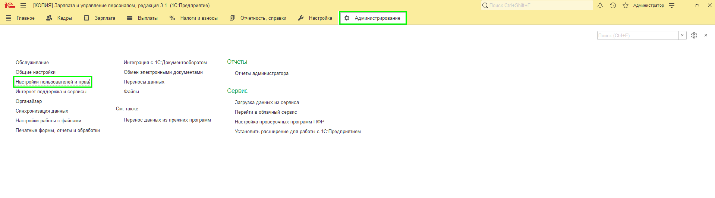Open favorites star icon
The image size is (715, 198).
tap(626, 6)
